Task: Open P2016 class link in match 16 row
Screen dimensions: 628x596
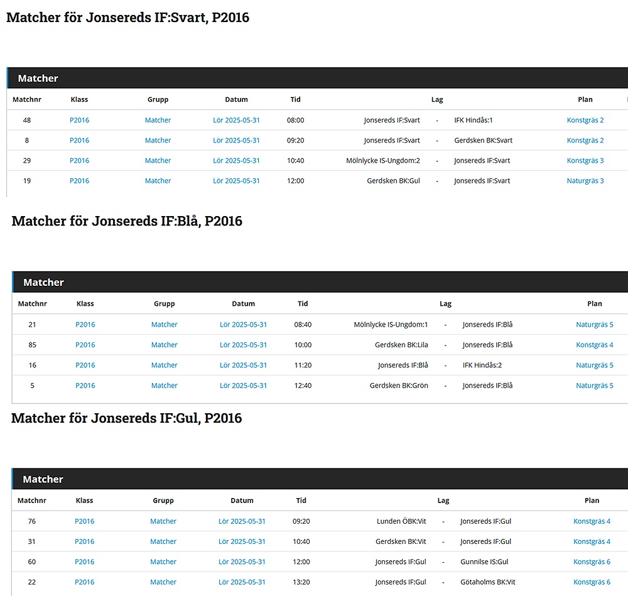Action: pyautogui.click(x=85, y=365)
